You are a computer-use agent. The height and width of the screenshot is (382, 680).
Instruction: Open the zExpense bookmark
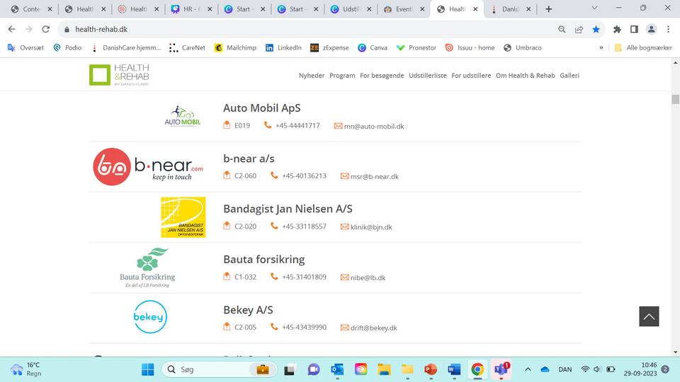click(x=329, y=47)
